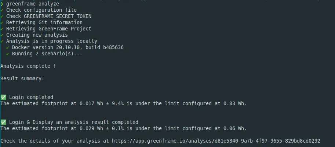Click the shell prompt arrow before "greenframe analyze"

(x=2, y=4)
